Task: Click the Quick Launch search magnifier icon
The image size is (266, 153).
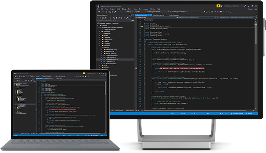Action: 245,6
